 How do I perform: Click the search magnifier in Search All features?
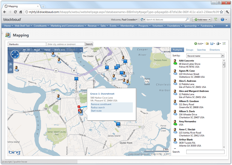[x=187, y=20]
